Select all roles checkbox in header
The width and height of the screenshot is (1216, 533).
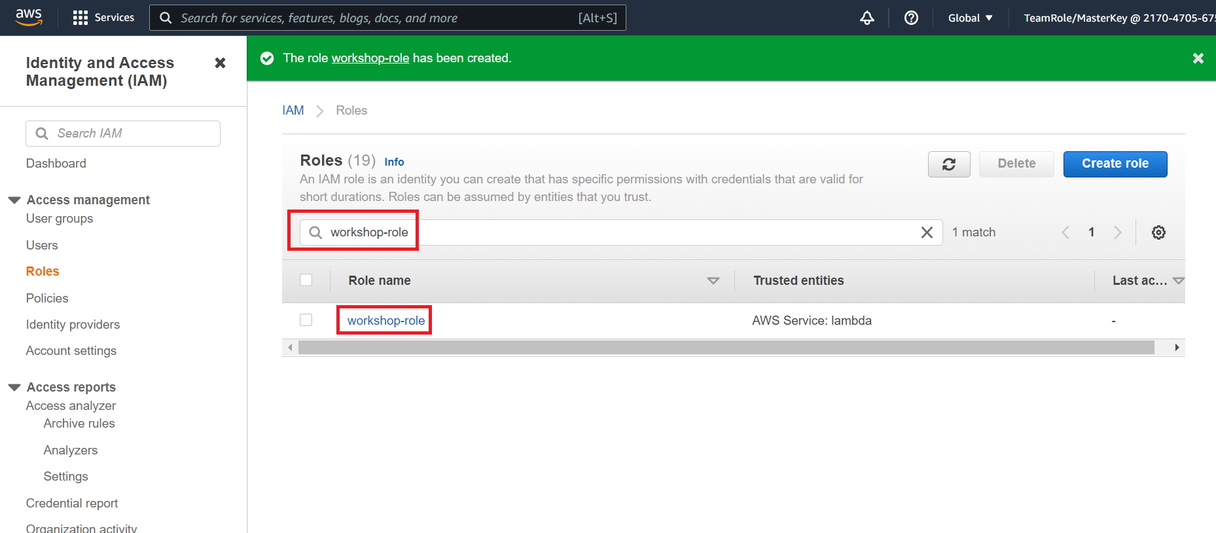coord(306,280)
